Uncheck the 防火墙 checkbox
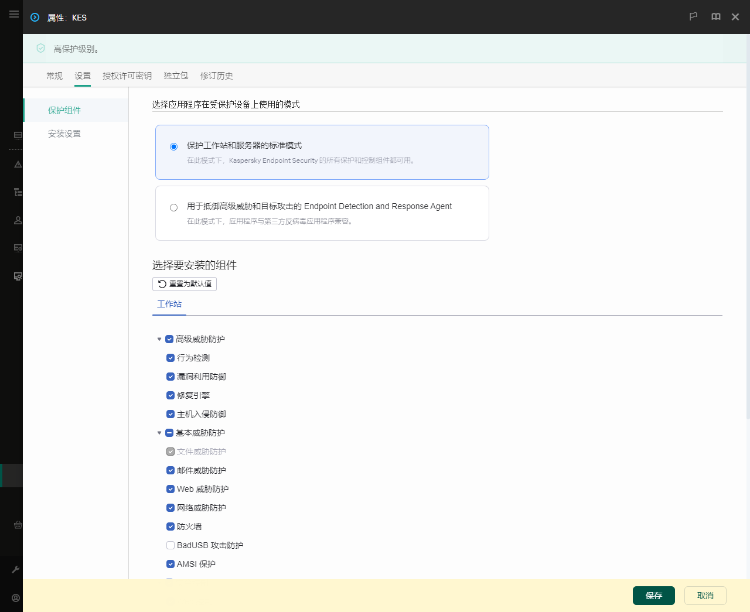 coord(171,526)
